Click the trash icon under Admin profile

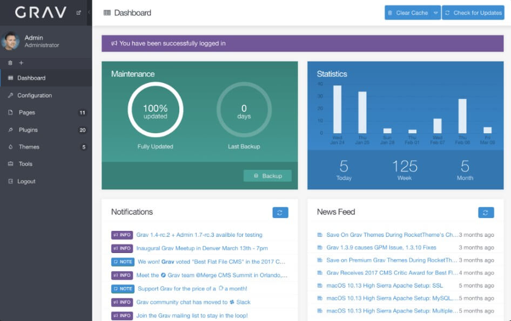tap(10, 63)
